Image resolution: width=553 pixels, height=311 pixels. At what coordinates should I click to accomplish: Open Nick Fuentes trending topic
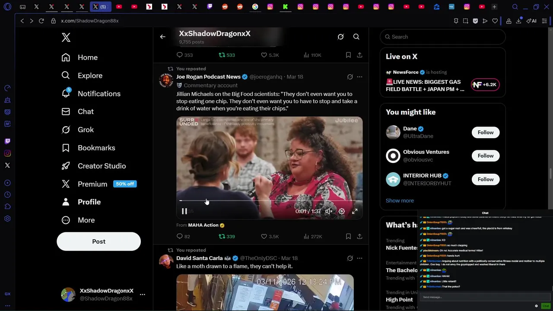coord(401,248)
